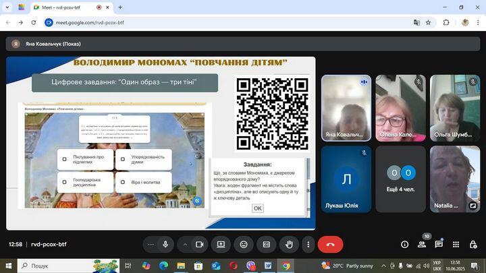Open a new browser tab
The width and height of the screenshot is (486, 273).
pos(120,7)
